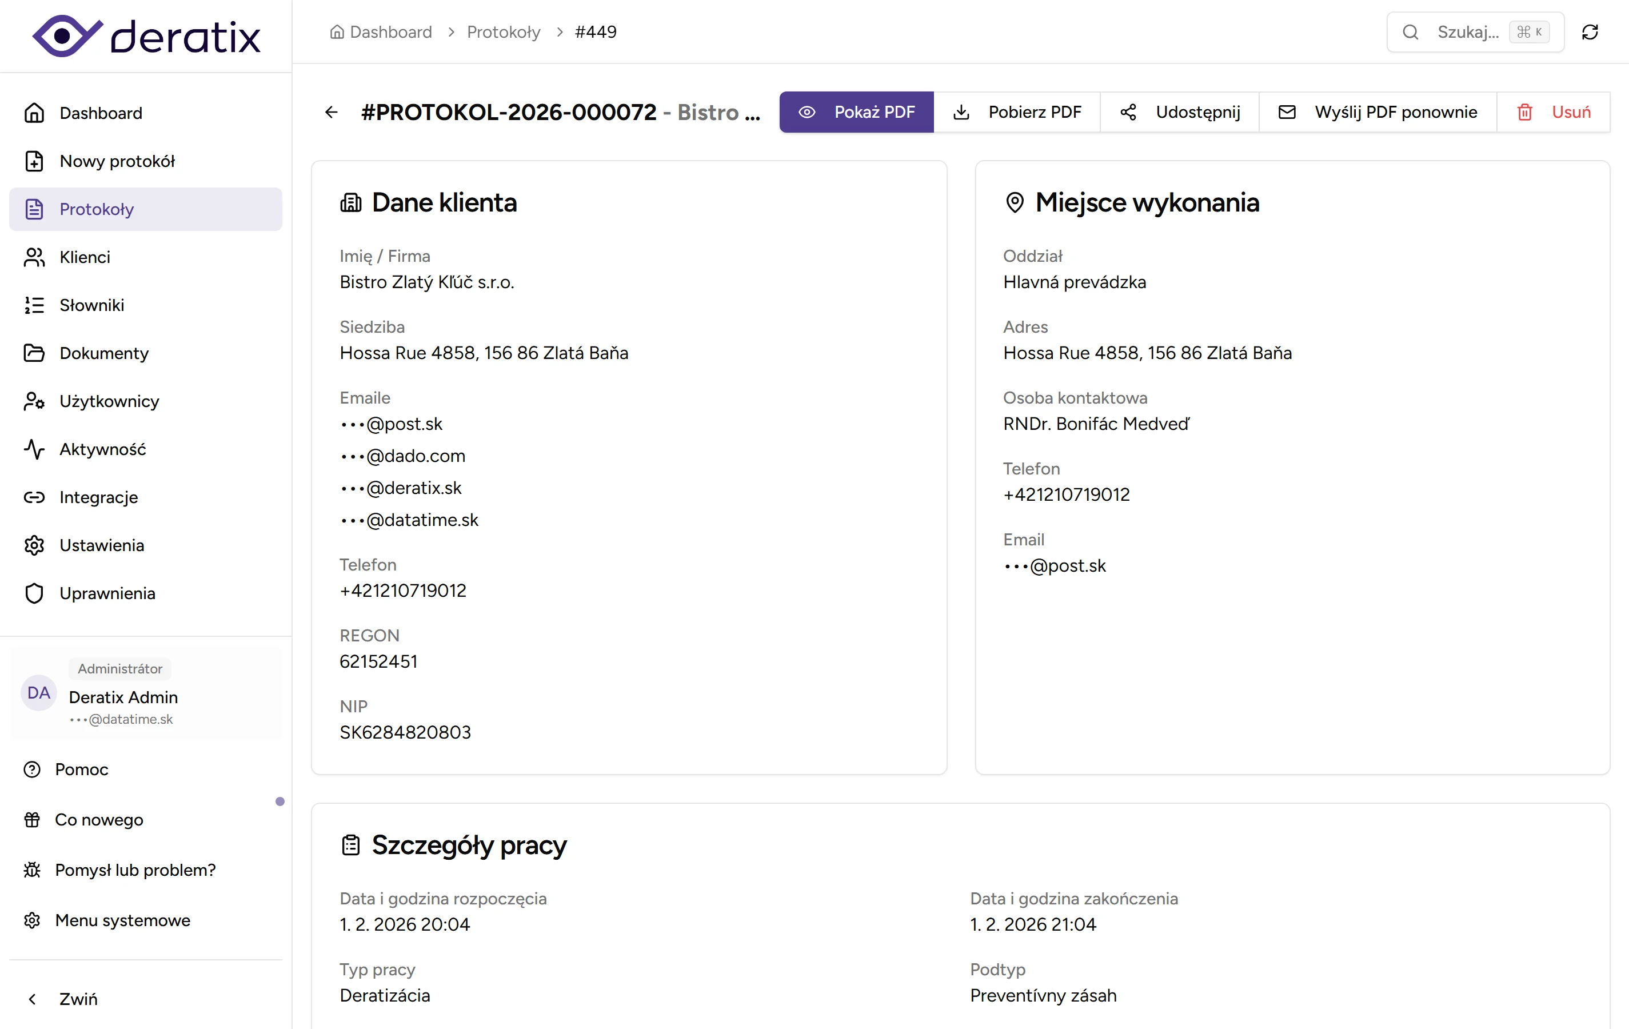1629x1029 pixels.
Task: Open the Aktywność section
Action: [x=102, y=449]
